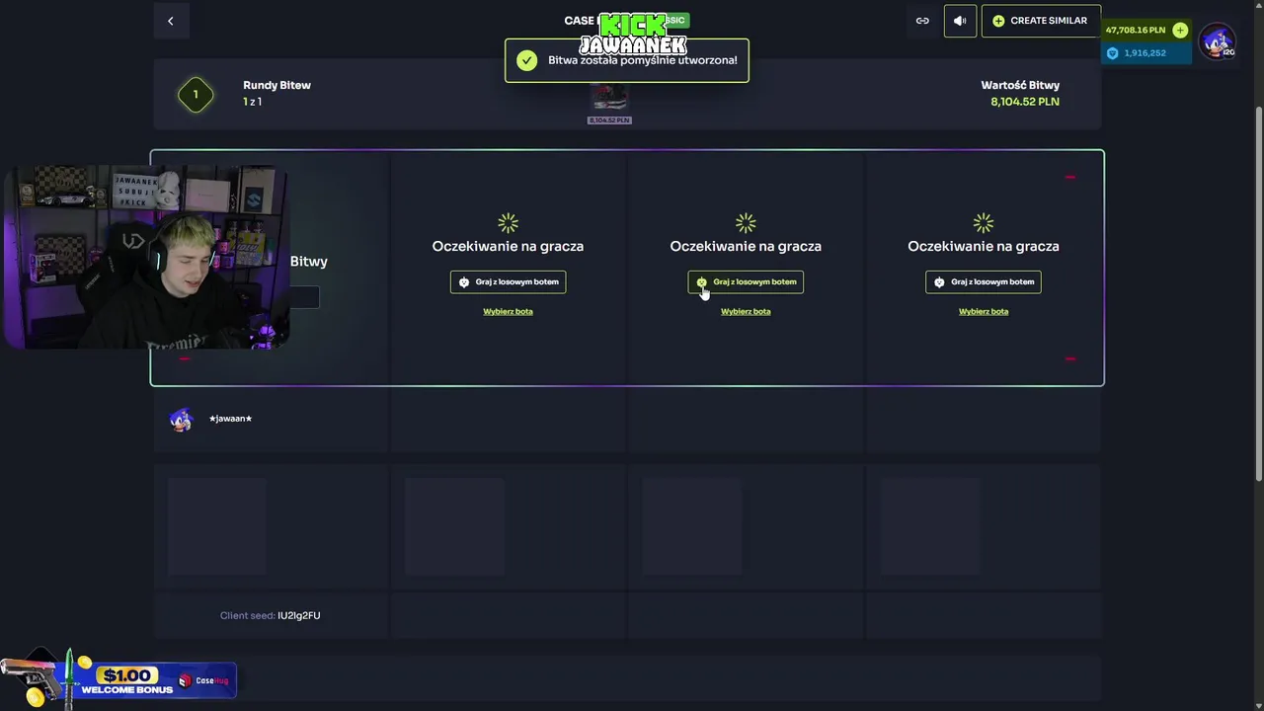Screen dimensions: 1264x711
Task: Click the Rundy Bitew label
Action: click(x=276, y=85)
